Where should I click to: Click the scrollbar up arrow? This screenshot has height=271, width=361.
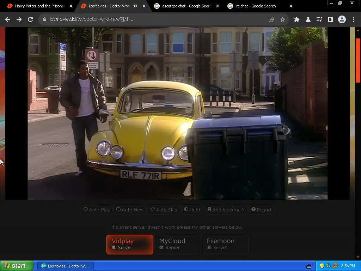[x=358, y=30]
